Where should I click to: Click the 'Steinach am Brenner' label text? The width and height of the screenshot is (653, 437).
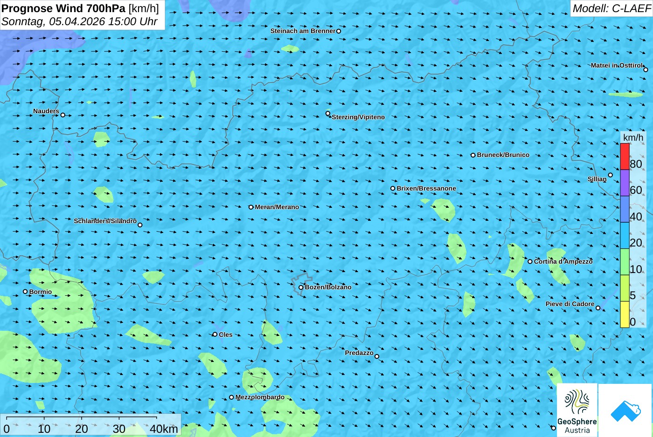303,31
